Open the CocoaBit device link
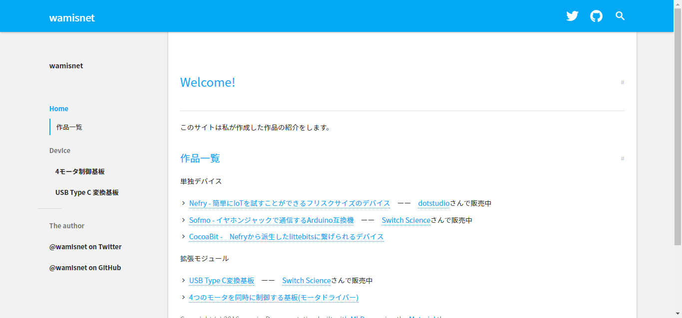This screenshot has width=682, height=318. pyautogui.click(x=287, y=237)
